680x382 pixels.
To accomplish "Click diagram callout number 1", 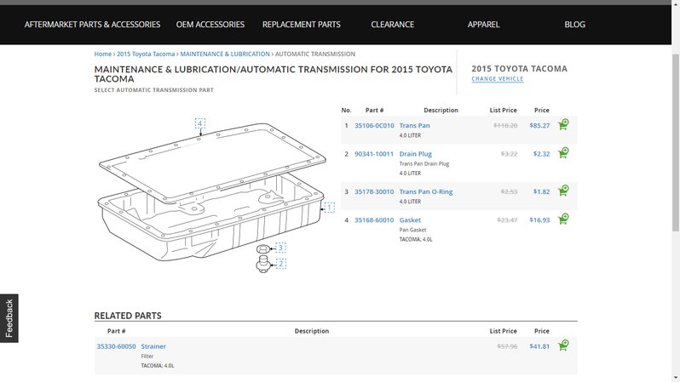I will click(330, 208).
